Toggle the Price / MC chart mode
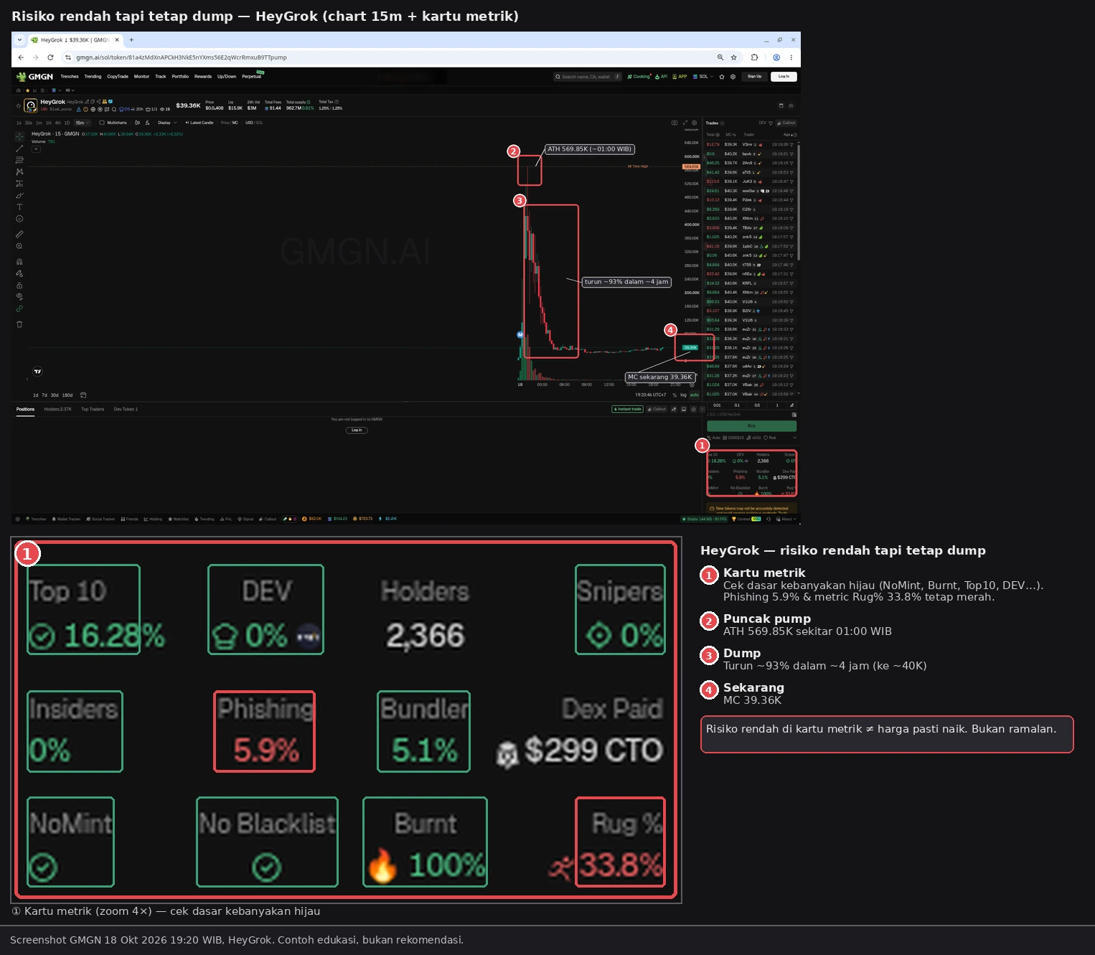Screen dimensions: 1095x955 (230, 123)
